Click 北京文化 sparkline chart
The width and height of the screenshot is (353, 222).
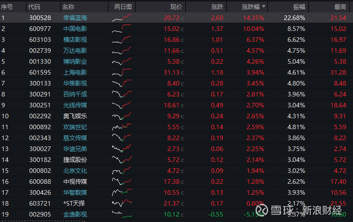tap(122, 171)
